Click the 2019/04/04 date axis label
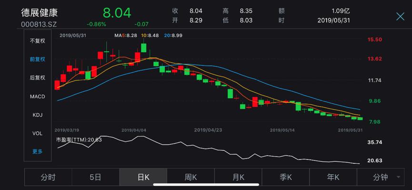This screenshot has width=412, height=190. pos(134,130)
